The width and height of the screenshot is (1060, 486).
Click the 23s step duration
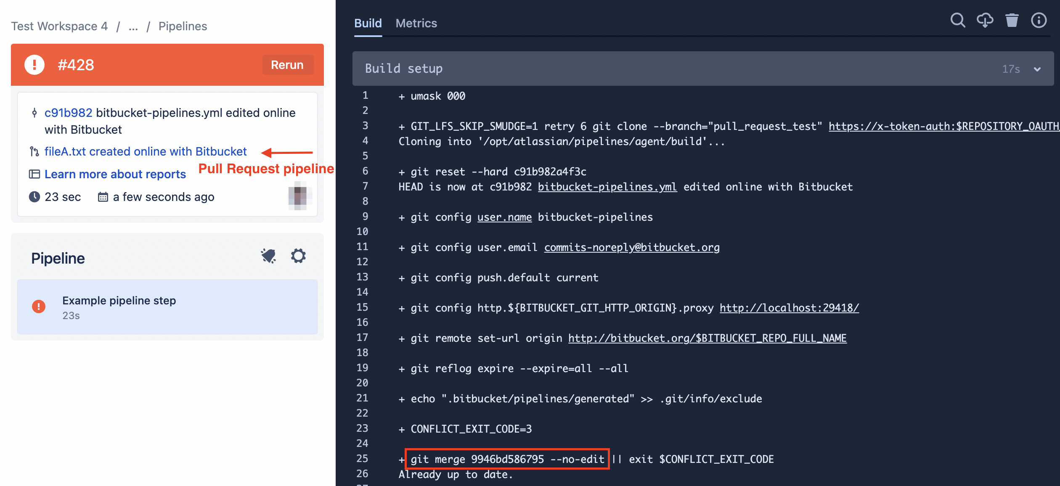71,315
